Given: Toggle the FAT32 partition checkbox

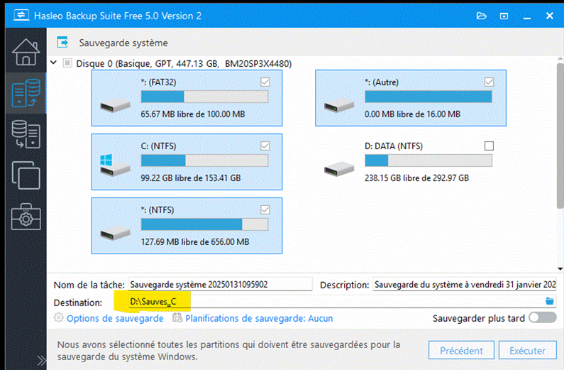Looking at the screenshot, I should tap(265, 82).
